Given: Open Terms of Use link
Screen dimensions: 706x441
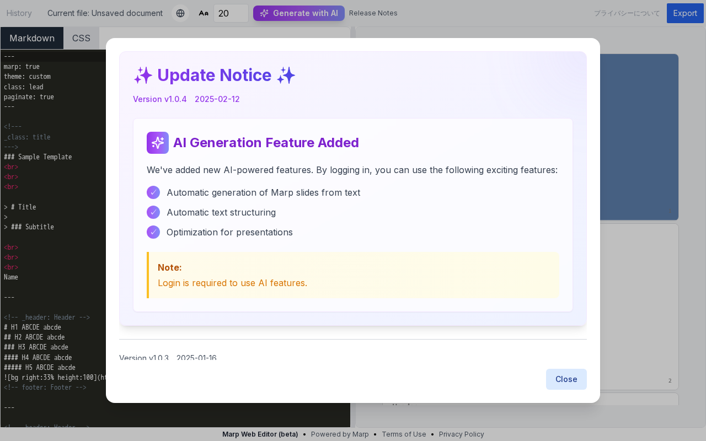Looking at the screenshot, I should [404, 434].
